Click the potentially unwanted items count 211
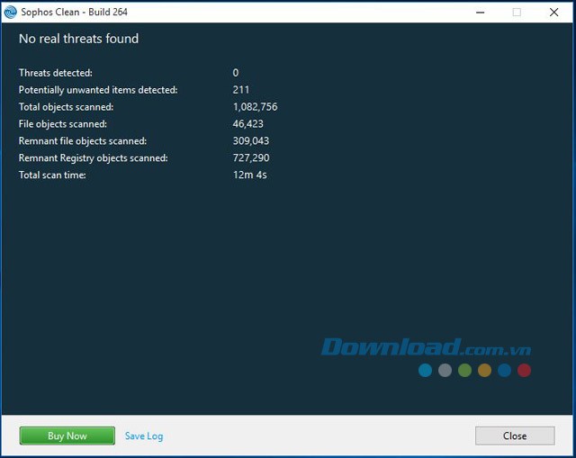576x458 pixels. pyautogui.click(x=241, y=90)
